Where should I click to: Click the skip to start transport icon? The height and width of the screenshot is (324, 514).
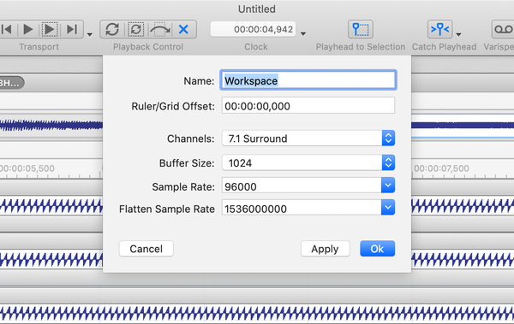[7, 29]
